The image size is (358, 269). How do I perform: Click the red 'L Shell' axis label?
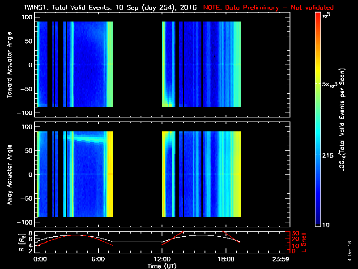pyautogui.click(x=303, y=243)
